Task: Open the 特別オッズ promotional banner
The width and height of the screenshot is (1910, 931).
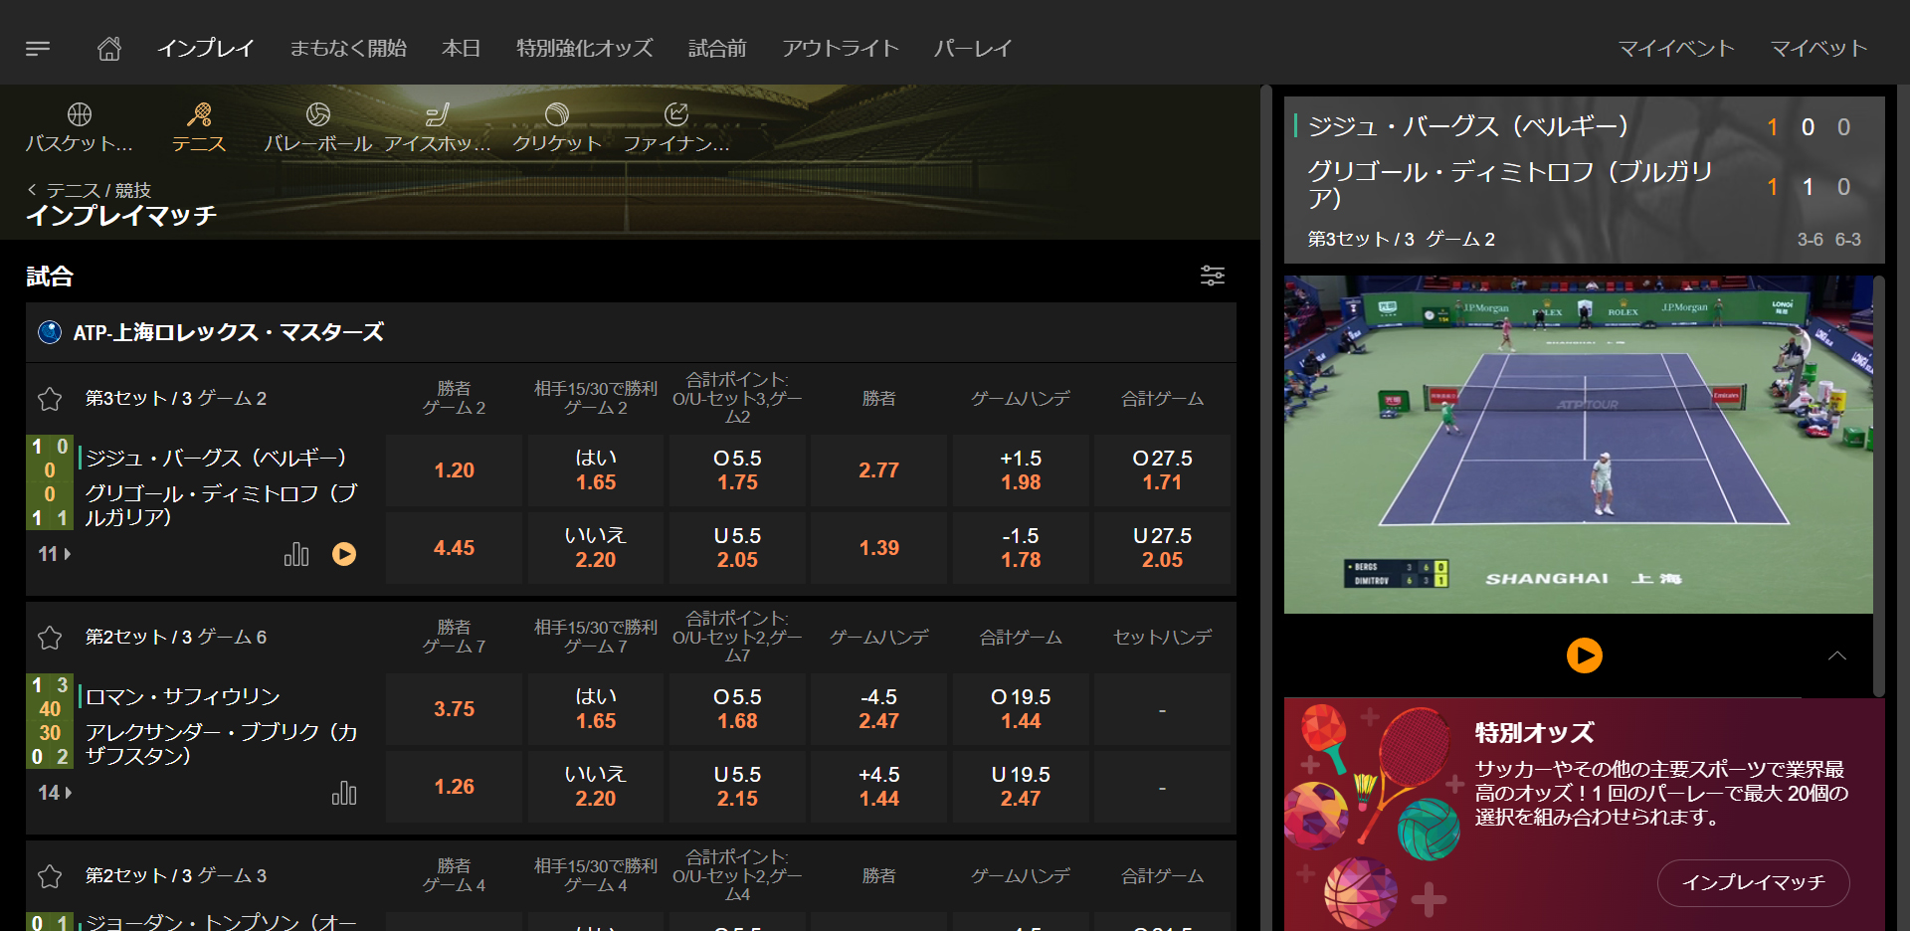Action: click(x=1585, y=815)
